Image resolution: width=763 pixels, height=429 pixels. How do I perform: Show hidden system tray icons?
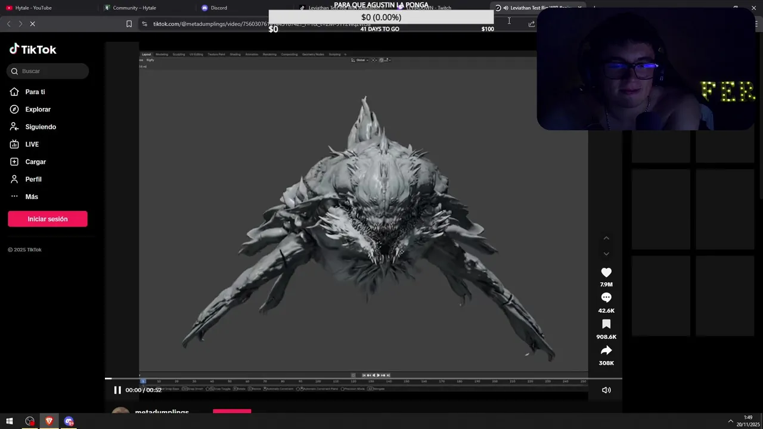coord(731,421)
